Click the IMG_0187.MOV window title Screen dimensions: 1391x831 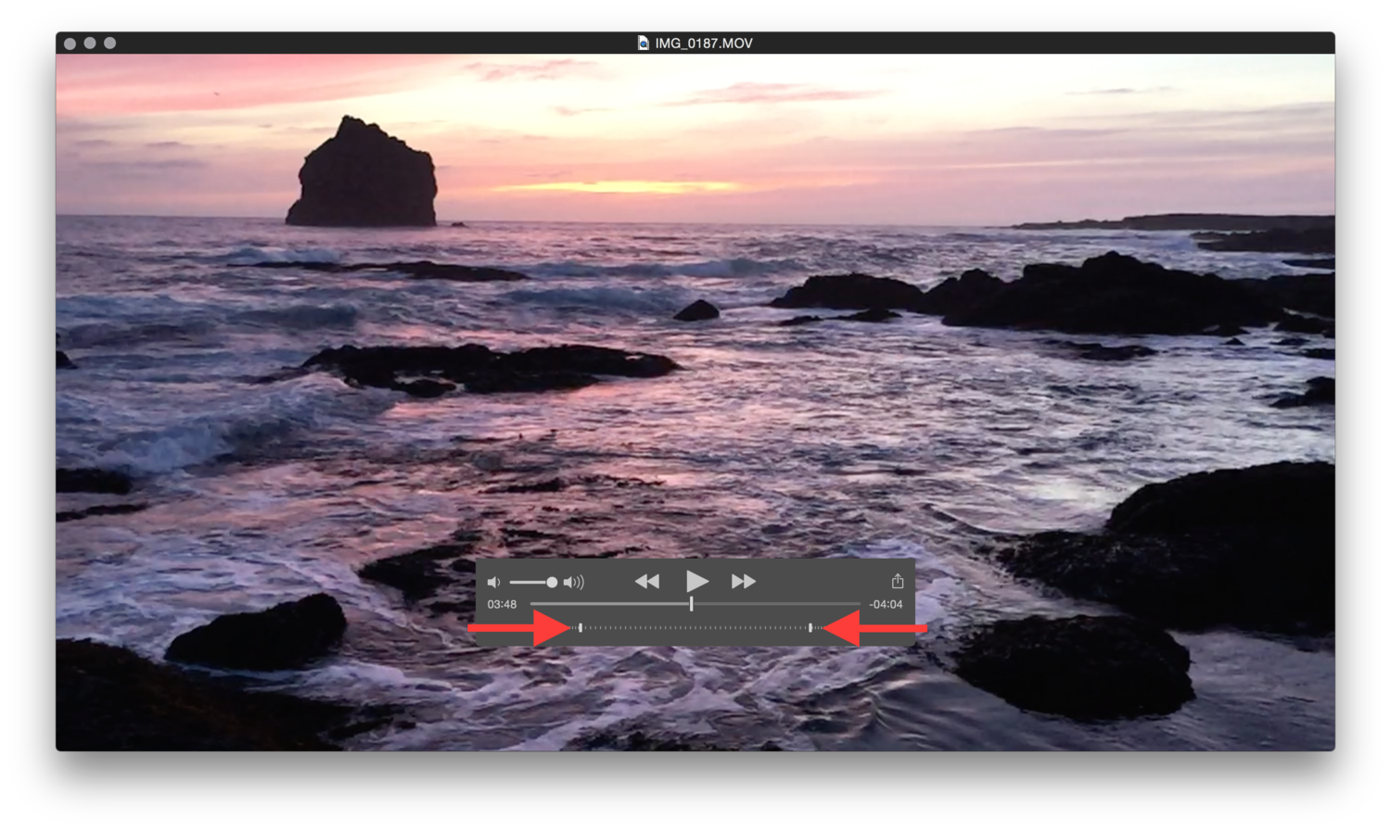tap(704, 43)
